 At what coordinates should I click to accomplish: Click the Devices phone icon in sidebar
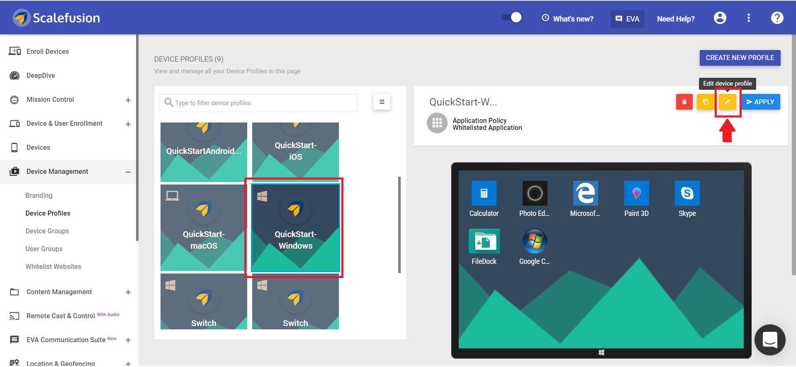pyautogui.click(x=15, y=147)
